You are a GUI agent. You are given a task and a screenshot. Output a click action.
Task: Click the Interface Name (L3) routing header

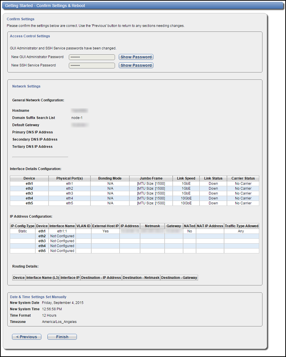42,278
